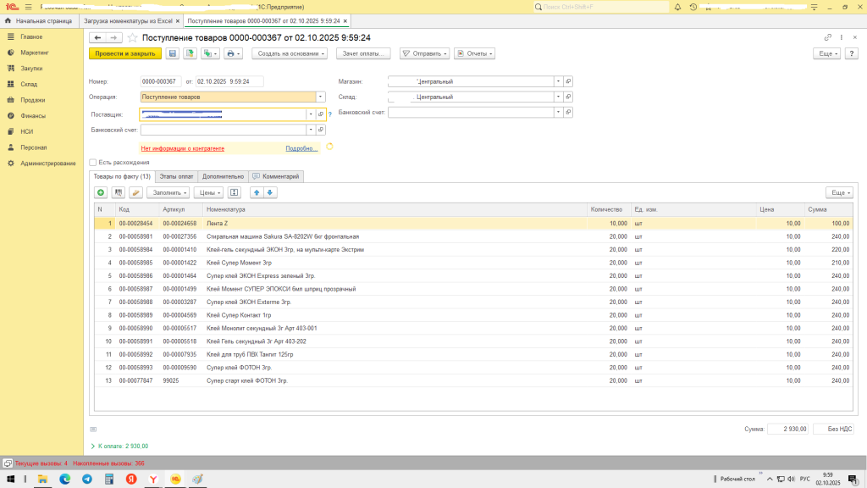Viewport: 867px width, 488px height.
Task: Open the Магазин record via its open icon
Action: [x=568, y=81]
